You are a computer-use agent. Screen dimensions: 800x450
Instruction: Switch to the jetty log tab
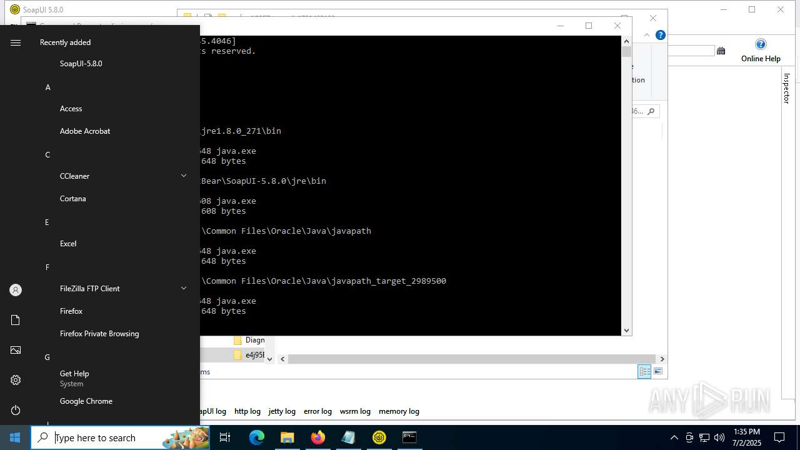282,411
